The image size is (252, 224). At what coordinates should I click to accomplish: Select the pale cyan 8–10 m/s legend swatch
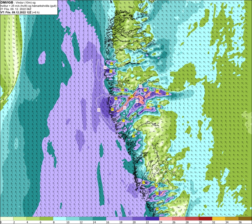click(x=60, y=219)
